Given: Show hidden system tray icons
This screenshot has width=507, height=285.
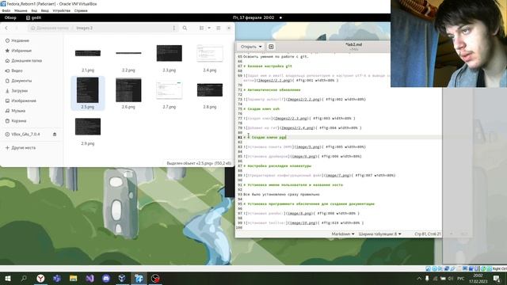Looking at the screenshot, I should click(x=419, y=279).
